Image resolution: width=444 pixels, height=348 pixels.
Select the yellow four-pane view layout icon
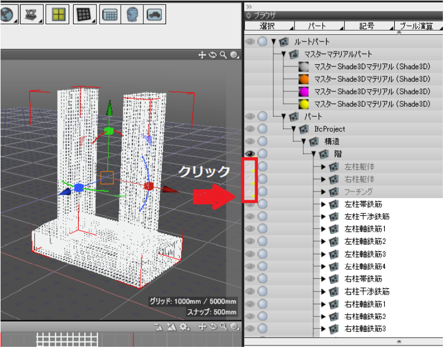58,14
